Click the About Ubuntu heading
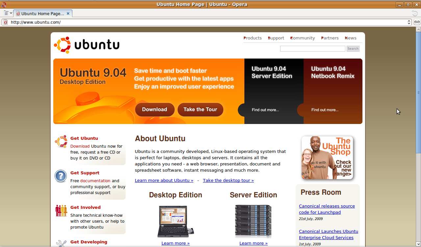This screenshot has height=247, width=421. pos(160,138)
